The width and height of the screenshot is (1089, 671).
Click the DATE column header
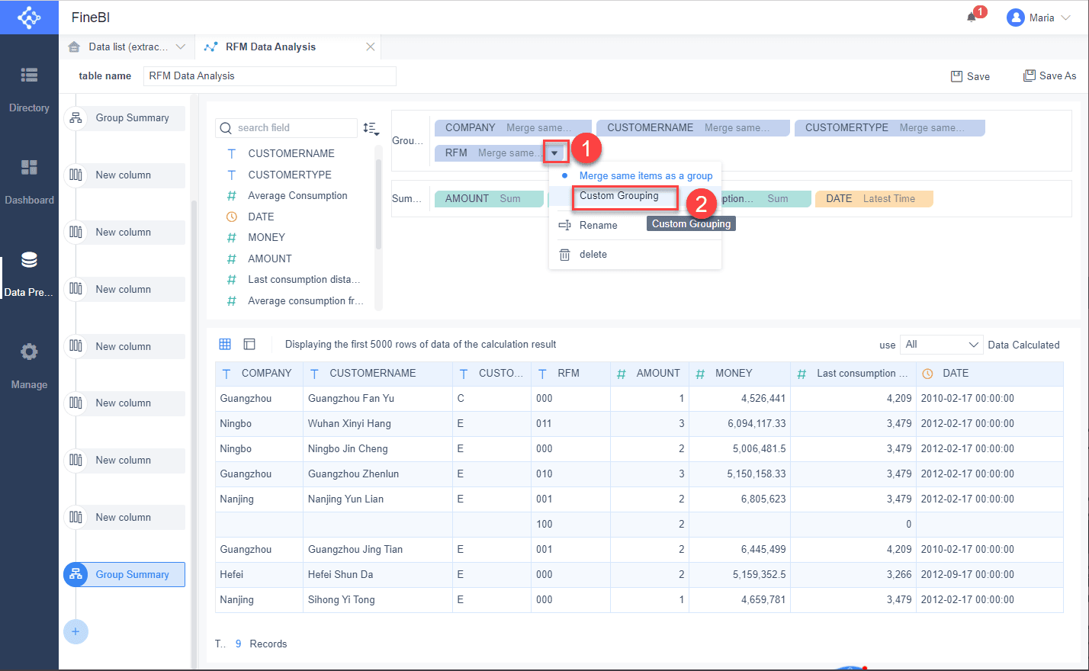(990, 374)
